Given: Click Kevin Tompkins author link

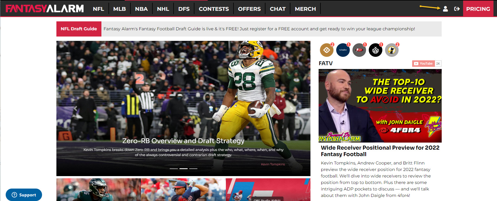Looking at the screenshot, I should [x=273, y=164].
